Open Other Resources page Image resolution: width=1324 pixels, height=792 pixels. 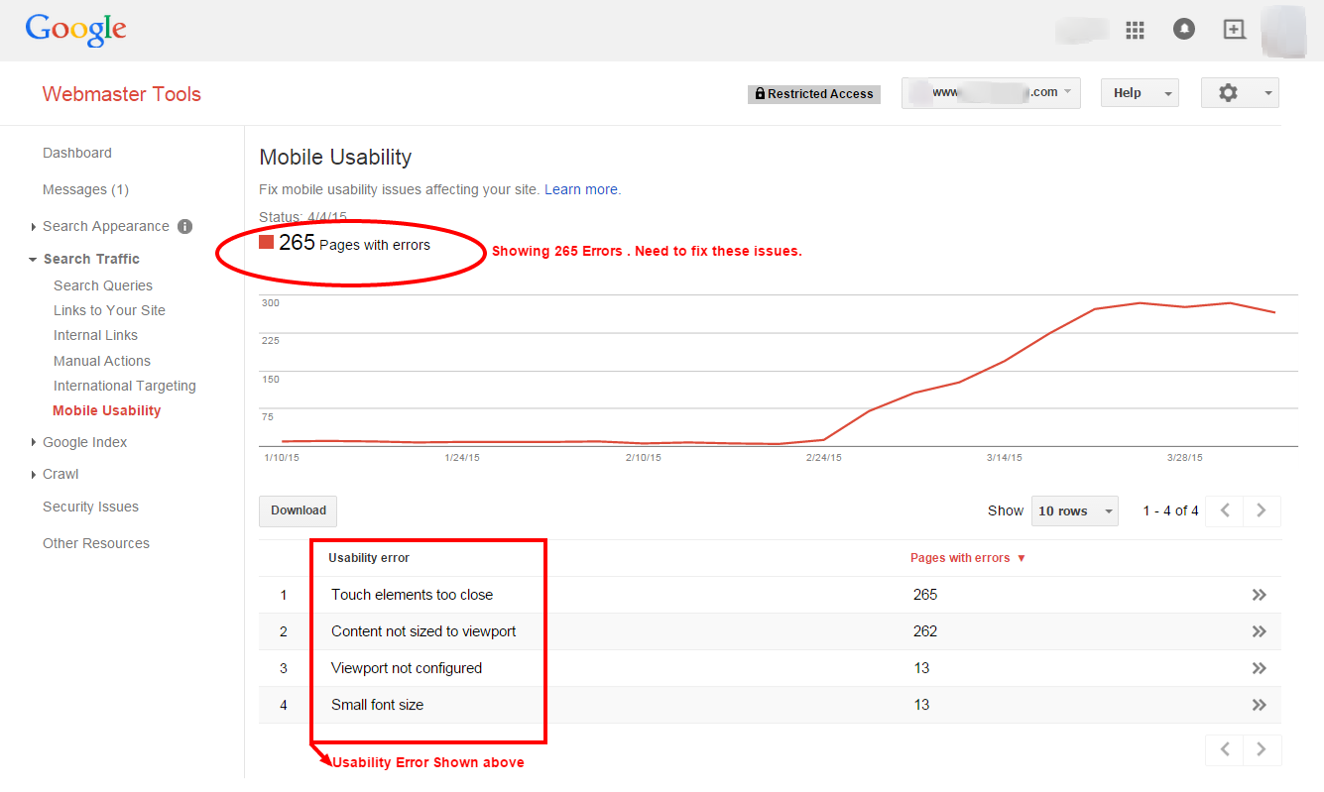click(x=96, y=543)
